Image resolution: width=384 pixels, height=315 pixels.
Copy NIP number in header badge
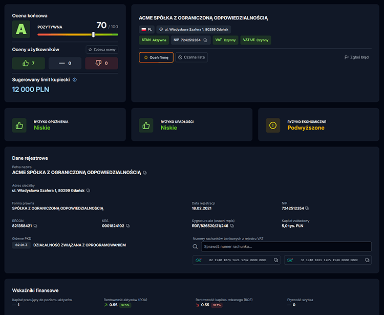205,40
